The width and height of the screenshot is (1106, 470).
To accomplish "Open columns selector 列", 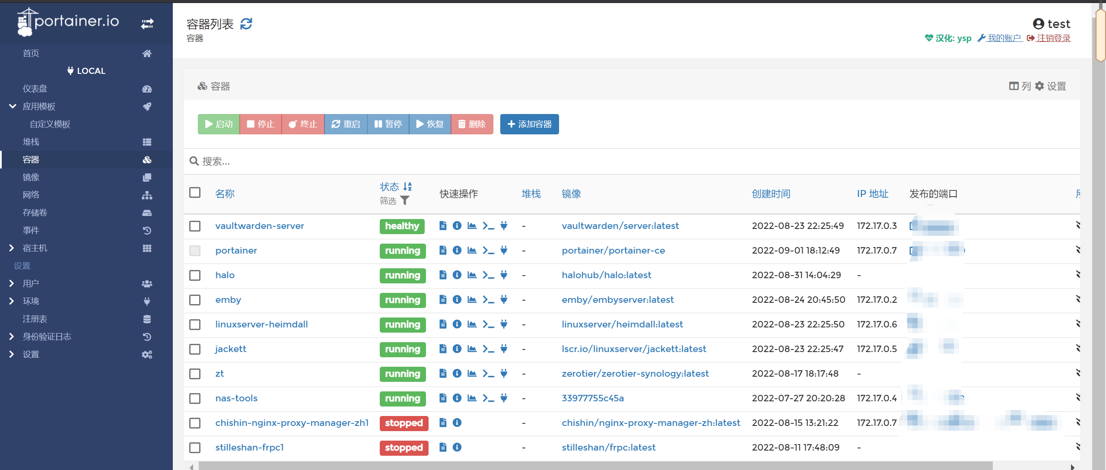I will coord(1020,86).
